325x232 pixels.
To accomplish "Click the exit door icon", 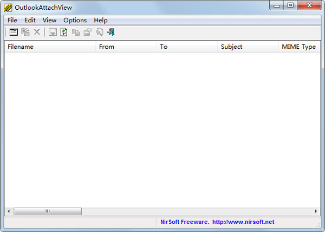I will point(111,32).
